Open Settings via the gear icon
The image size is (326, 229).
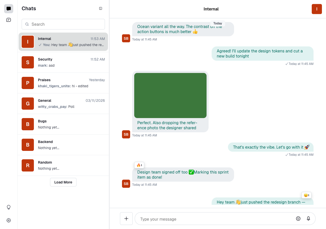pos(8,220)
